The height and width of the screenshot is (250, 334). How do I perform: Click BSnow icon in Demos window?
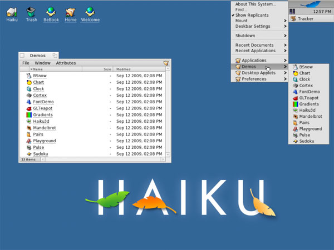click(x=29, y=76)
